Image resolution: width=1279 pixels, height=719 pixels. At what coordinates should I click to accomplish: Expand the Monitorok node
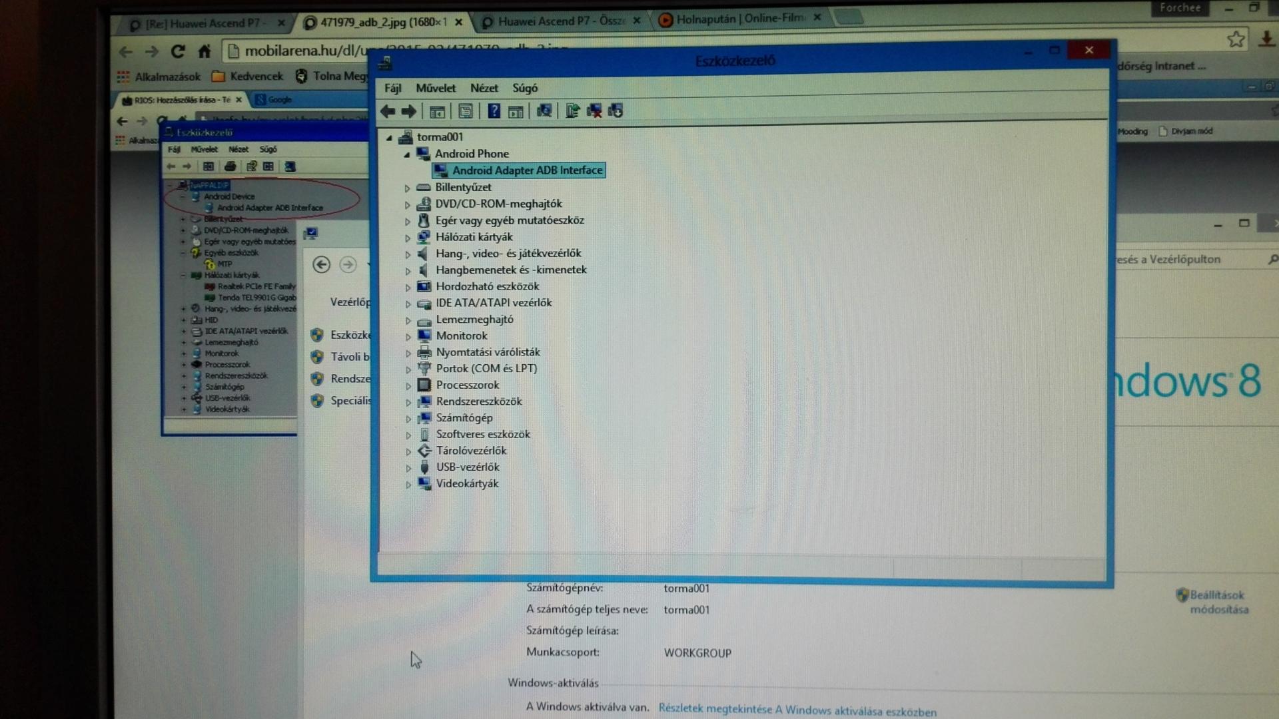[408, 337]
